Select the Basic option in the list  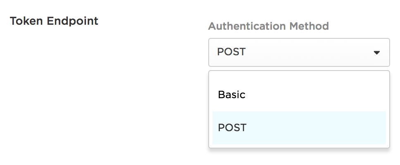point(299,95)
